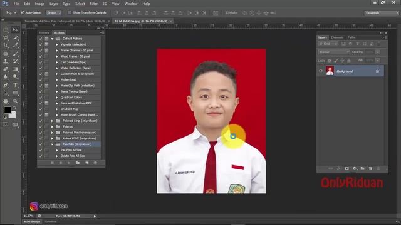This screenshot has height=225, width=401.
Task: Select the Horizontal Type tool
Action: 15,85
